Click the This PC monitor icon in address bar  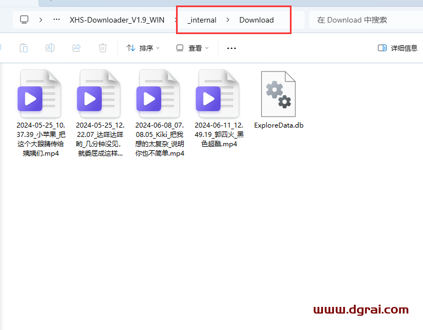(x=24, y=20)
